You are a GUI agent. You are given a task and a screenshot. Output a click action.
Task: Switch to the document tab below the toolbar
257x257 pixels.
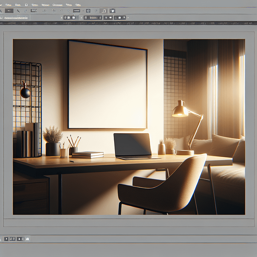(x=14, y=18)
